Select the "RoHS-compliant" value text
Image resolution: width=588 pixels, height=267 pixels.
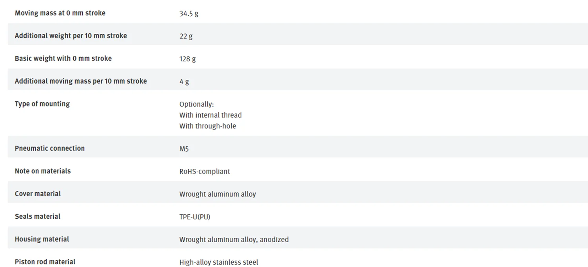205,172
